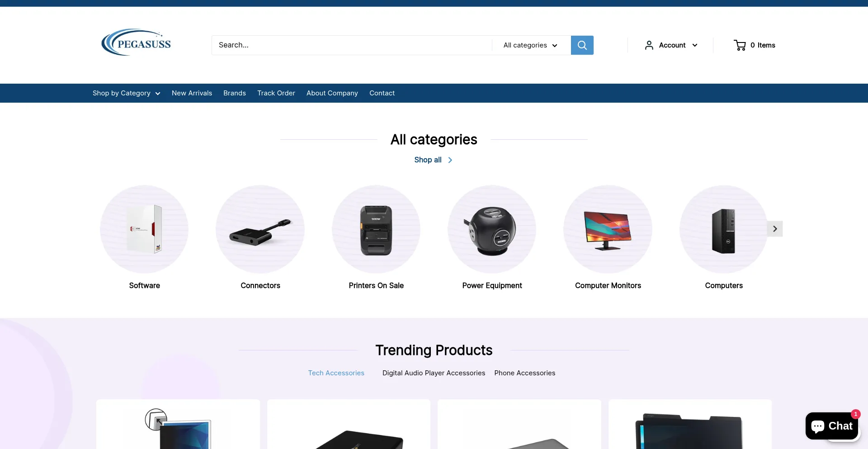Go to Track Order page

coord(276,93)
